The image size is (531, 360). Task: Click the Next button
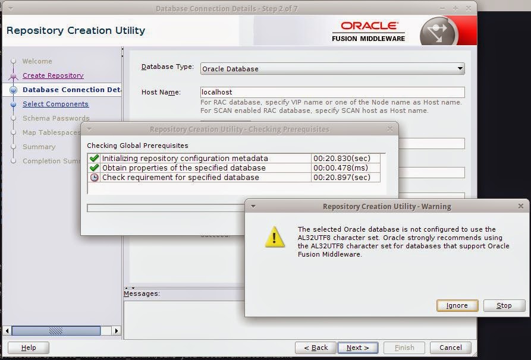pos(358,348)
